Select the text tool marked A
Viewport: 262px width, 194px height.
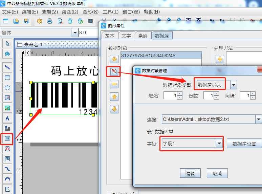7,118
